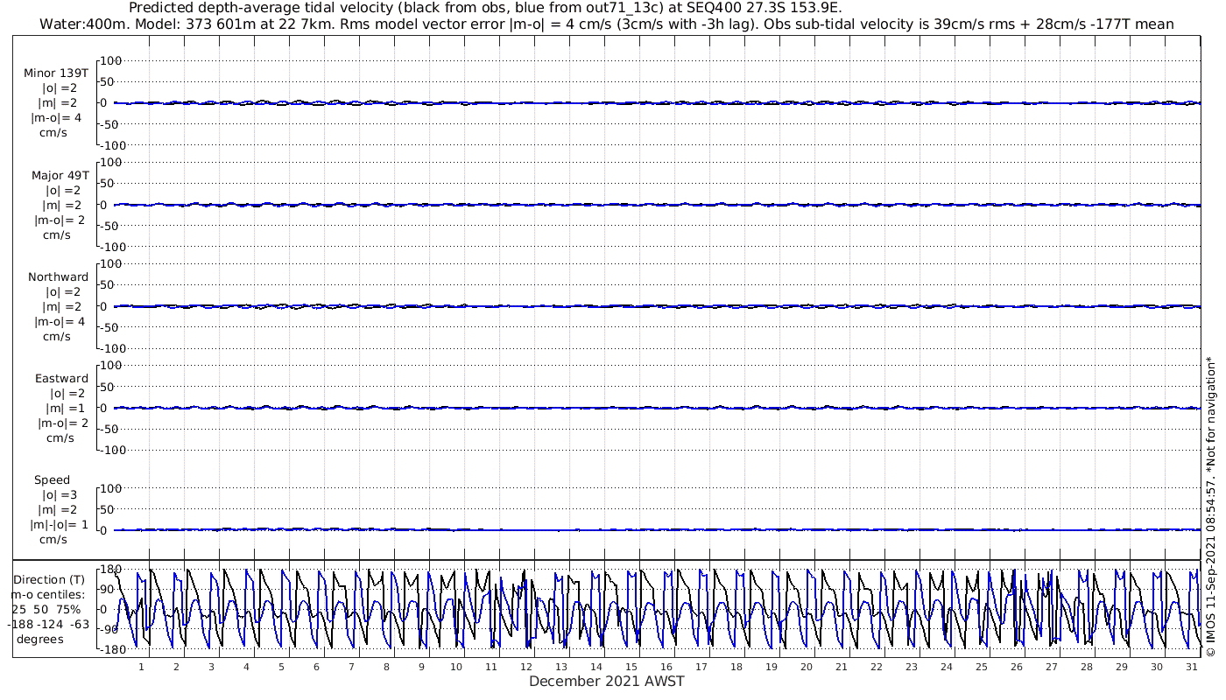Click day '20' on the date axis
The height and width of the screenshot is (700, 1226).
pos(807,667)
